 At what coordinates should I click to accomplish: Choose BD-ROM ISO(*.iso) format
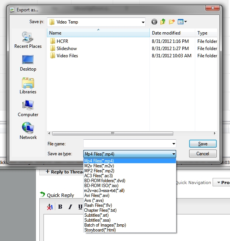coord(130,186)
